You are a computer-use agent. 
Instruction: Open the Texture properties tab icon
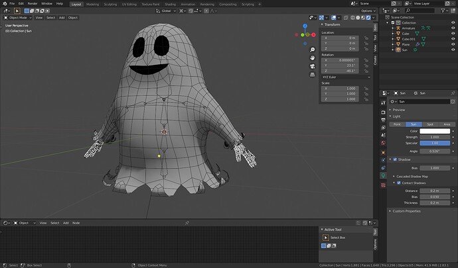tap(383, 185)
